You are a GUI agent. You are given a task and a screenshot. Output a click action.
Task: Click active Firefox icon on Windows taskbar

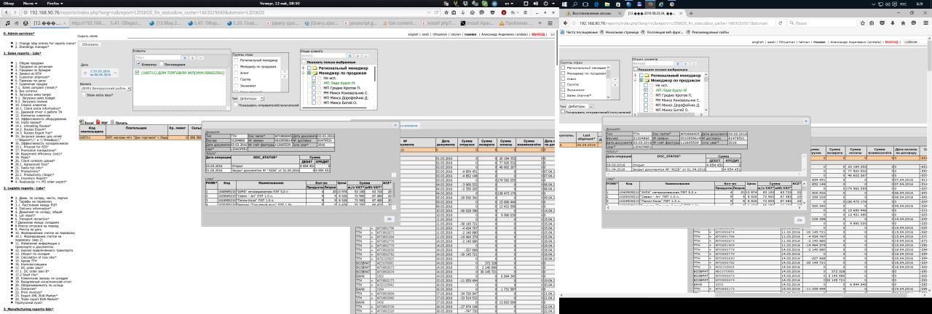tap(650, 4)
